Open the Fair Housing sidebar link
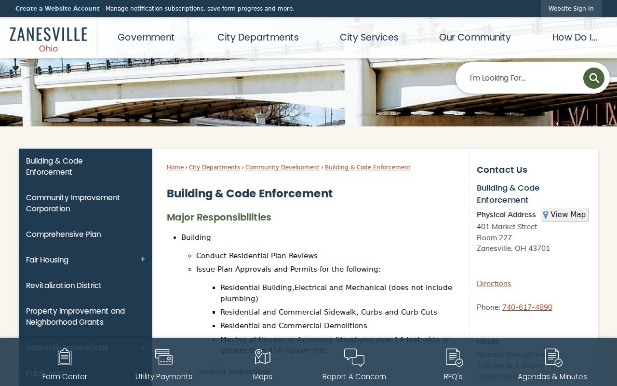617x386 pixels. (x=47, y=260)
